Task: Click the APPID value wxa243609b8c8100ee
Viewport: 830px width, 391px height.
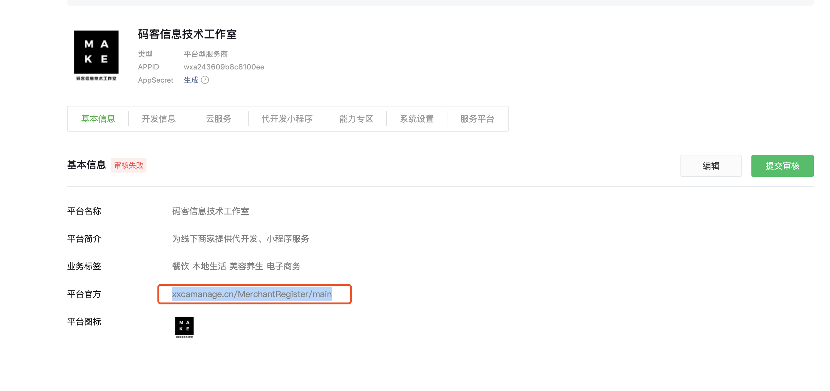Action: [224, 67]
